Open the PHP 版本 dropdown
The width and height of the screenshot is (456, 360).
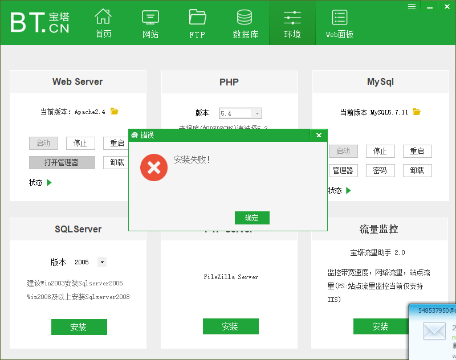tap(240, 113)
